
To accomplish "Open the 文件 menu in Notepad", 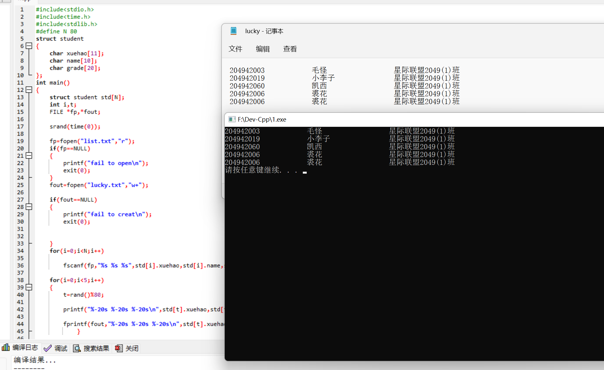I will tap(235, 49).
